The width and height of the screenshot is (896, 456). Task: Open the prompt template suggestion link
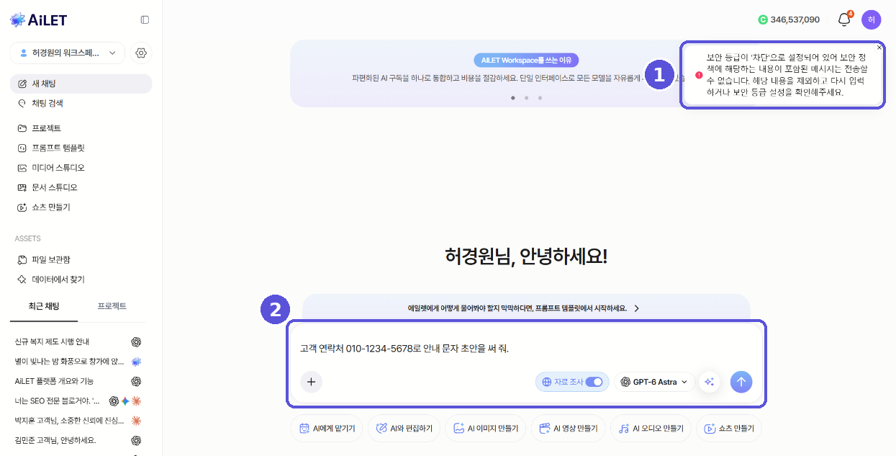click(524, 308)
